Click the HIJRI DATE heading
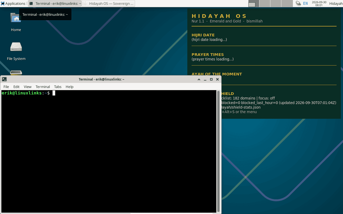This screenshot has height=214, width=343. point(203,35)
